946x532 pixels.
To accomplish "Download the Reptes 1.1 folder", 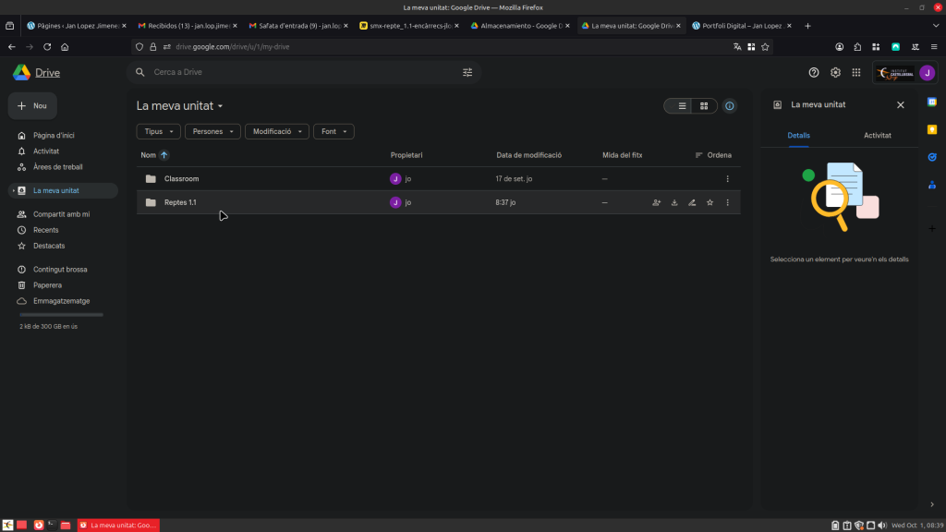I will click(674, 202).
